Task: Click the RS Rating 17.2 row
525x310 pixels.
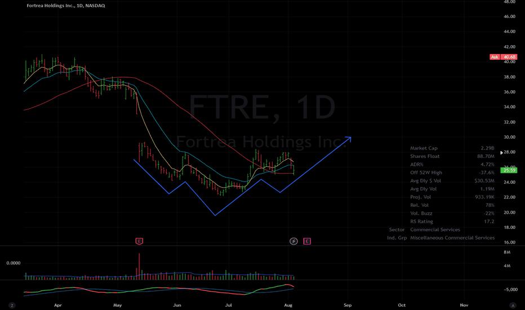Action: point(452,222)
